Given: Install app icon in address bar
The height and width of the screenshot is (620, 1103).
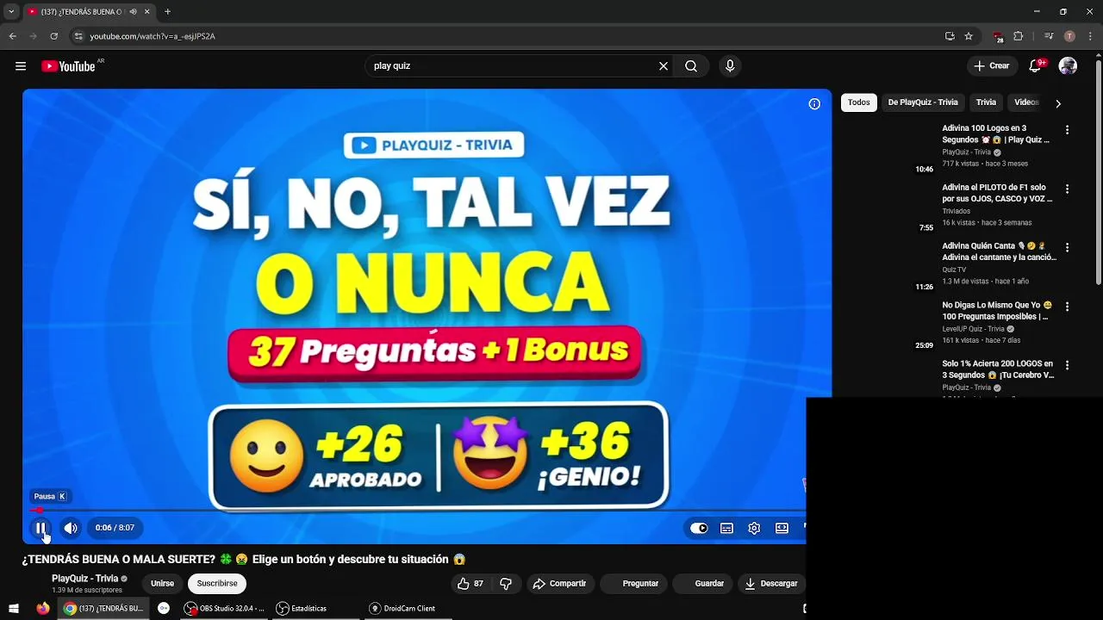Looking at the screenshot, I should 950,36.
